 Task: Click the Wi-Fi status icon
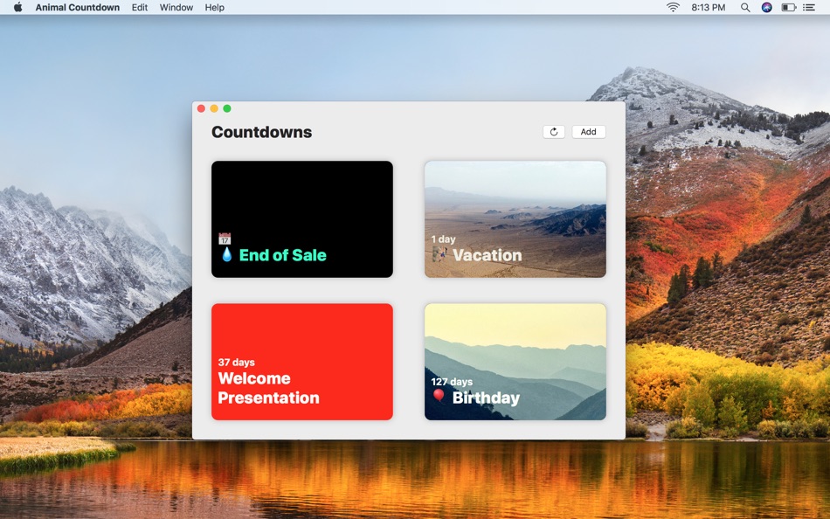(673, 7)
